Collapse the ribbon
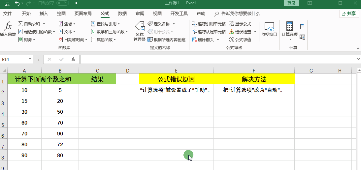This screenshot has height=170, width=361. tap(358, 48)
